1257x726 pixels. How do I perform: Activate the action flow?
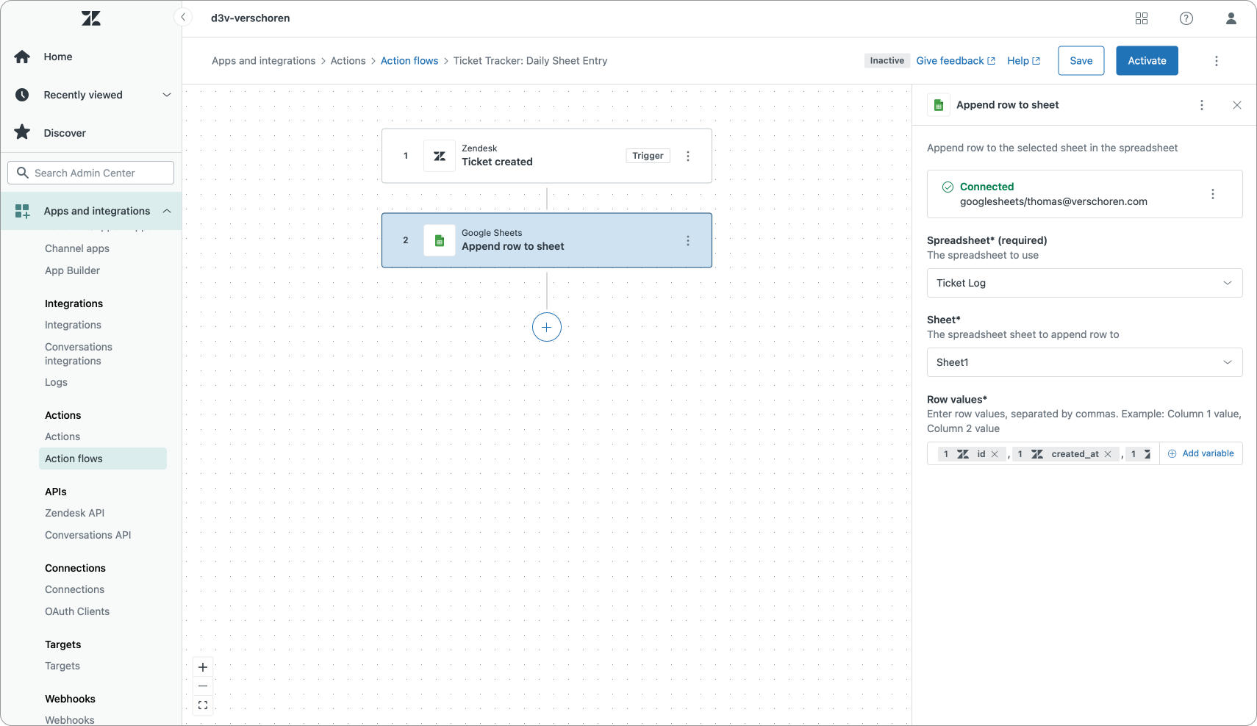[1147, 61]
